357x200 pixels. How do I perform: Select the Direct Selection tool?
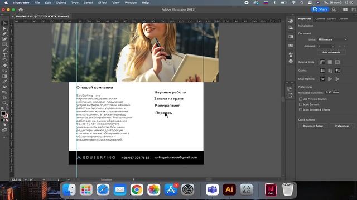click(x=4, y=28)
